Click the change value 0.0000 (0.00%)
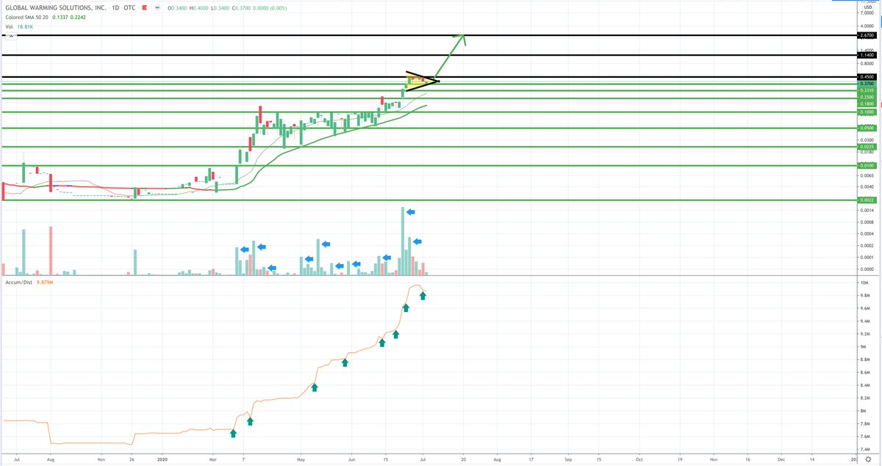This screenshot has width=882, height=466. click(270, 8)
